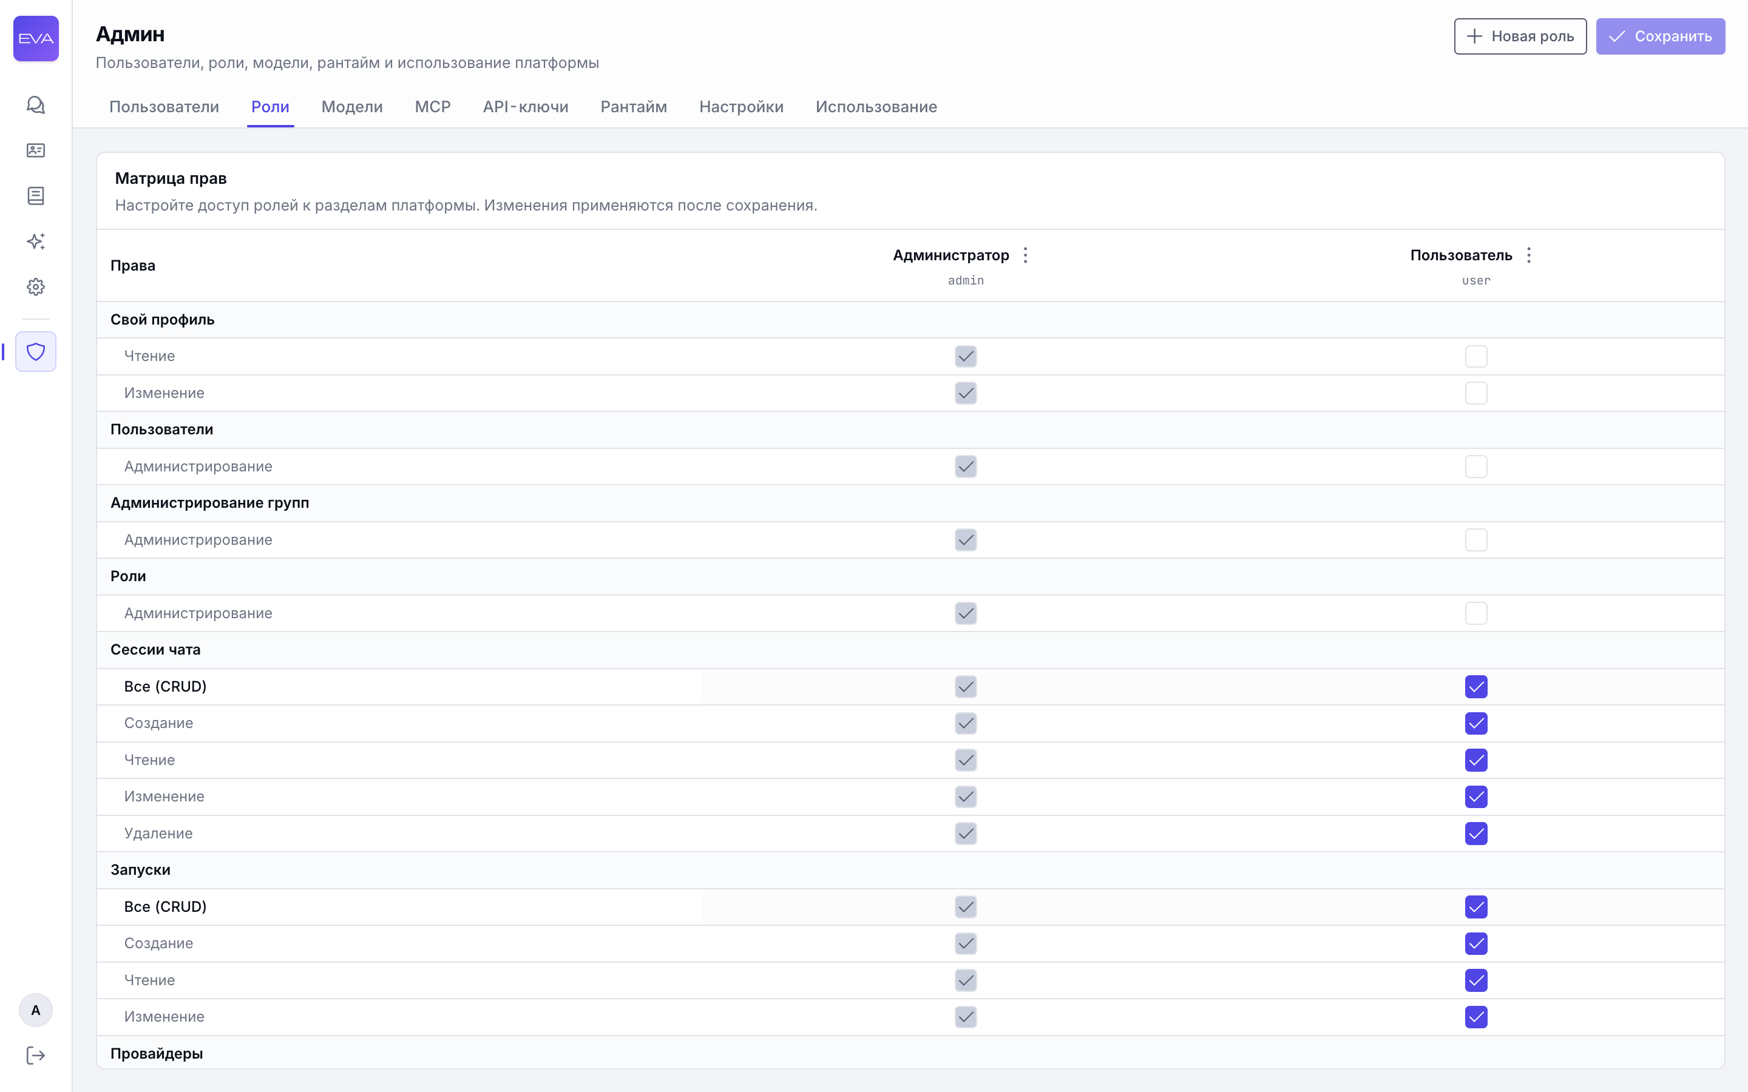Open the MCP tab

click(433, 107)
